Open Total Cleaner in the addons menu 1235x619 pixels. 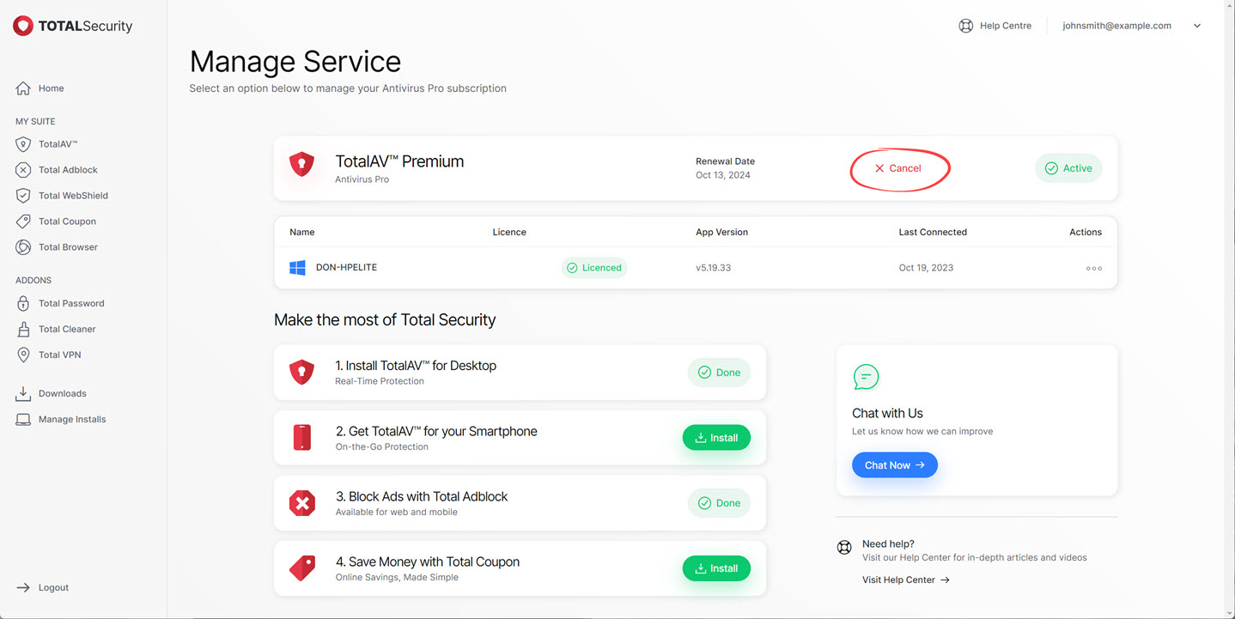[67, 329]
